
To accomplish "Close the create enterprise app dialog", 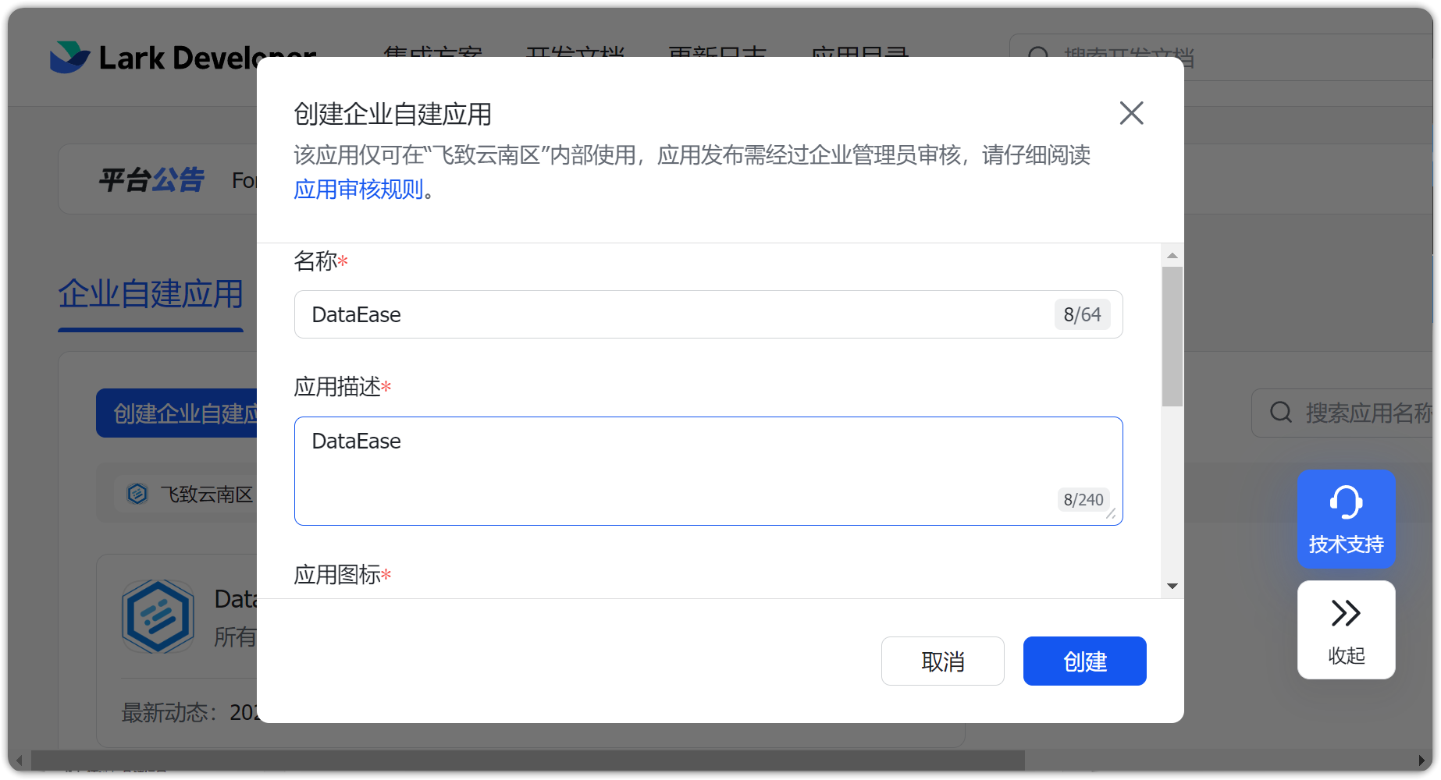I will 1131,113.
